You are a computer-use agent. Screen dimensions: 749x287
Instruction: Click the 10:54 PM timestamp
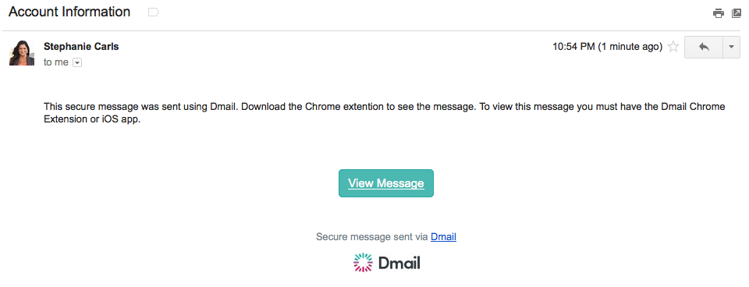[573, 47]
